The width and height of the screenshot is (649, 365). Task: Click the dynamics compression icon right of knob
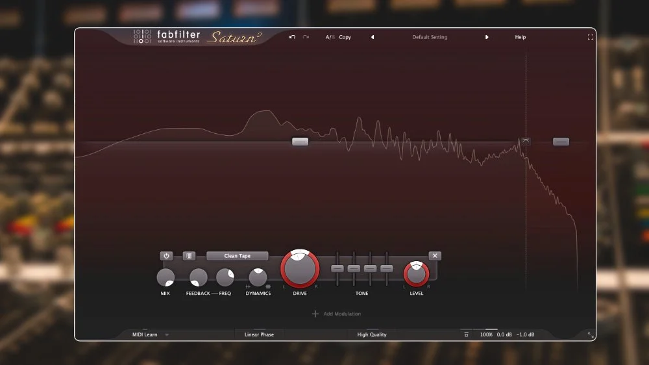[x=268, y=286]
